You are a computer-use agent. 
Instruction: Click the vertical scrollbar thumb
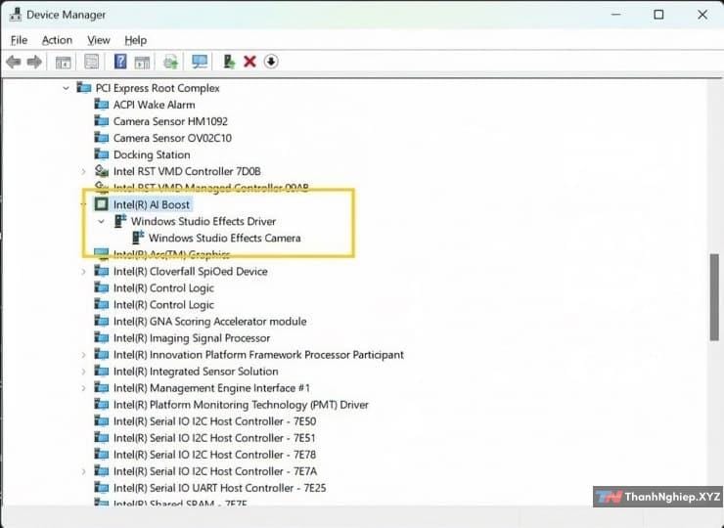pyautogui.click(x=714, y=297)
